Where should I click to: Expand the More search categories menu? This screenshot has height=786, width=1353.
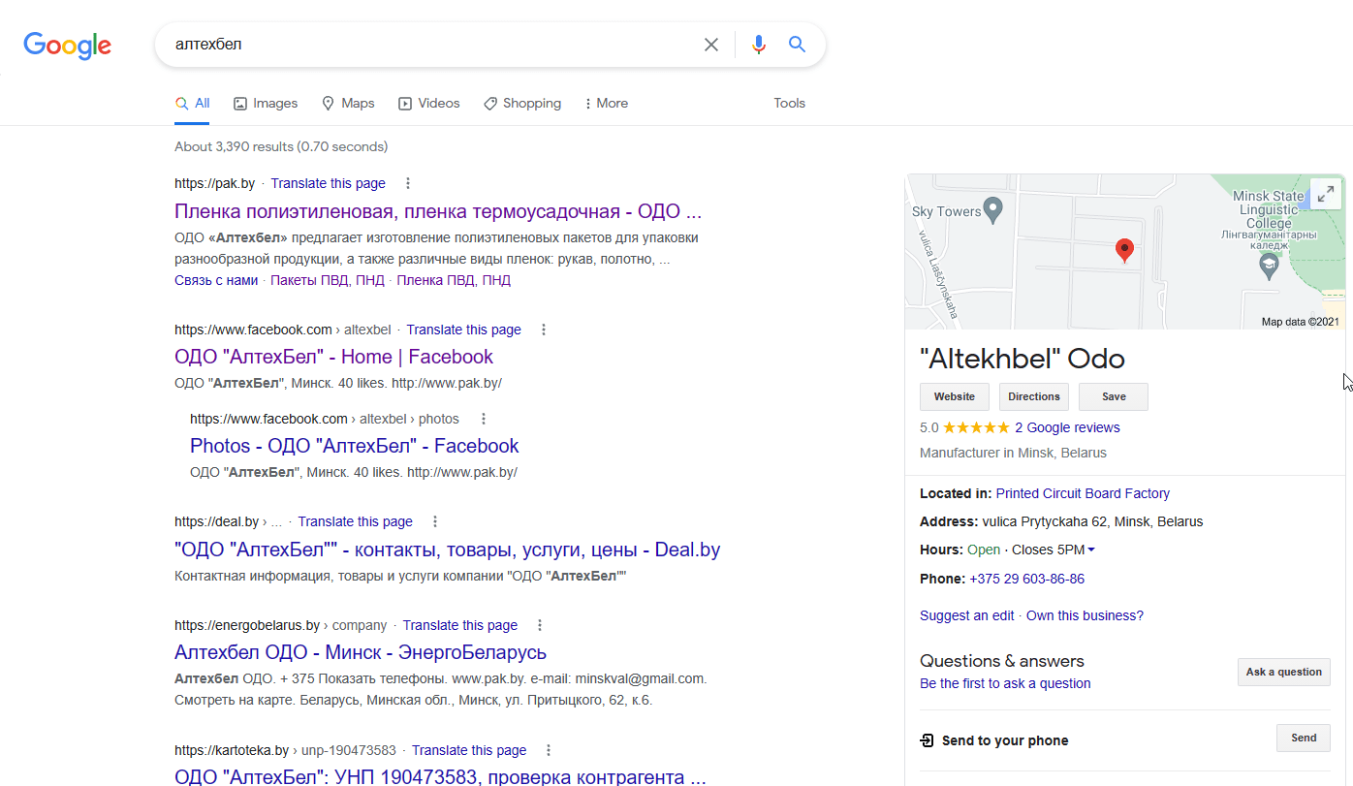click(x=606, y=103)
